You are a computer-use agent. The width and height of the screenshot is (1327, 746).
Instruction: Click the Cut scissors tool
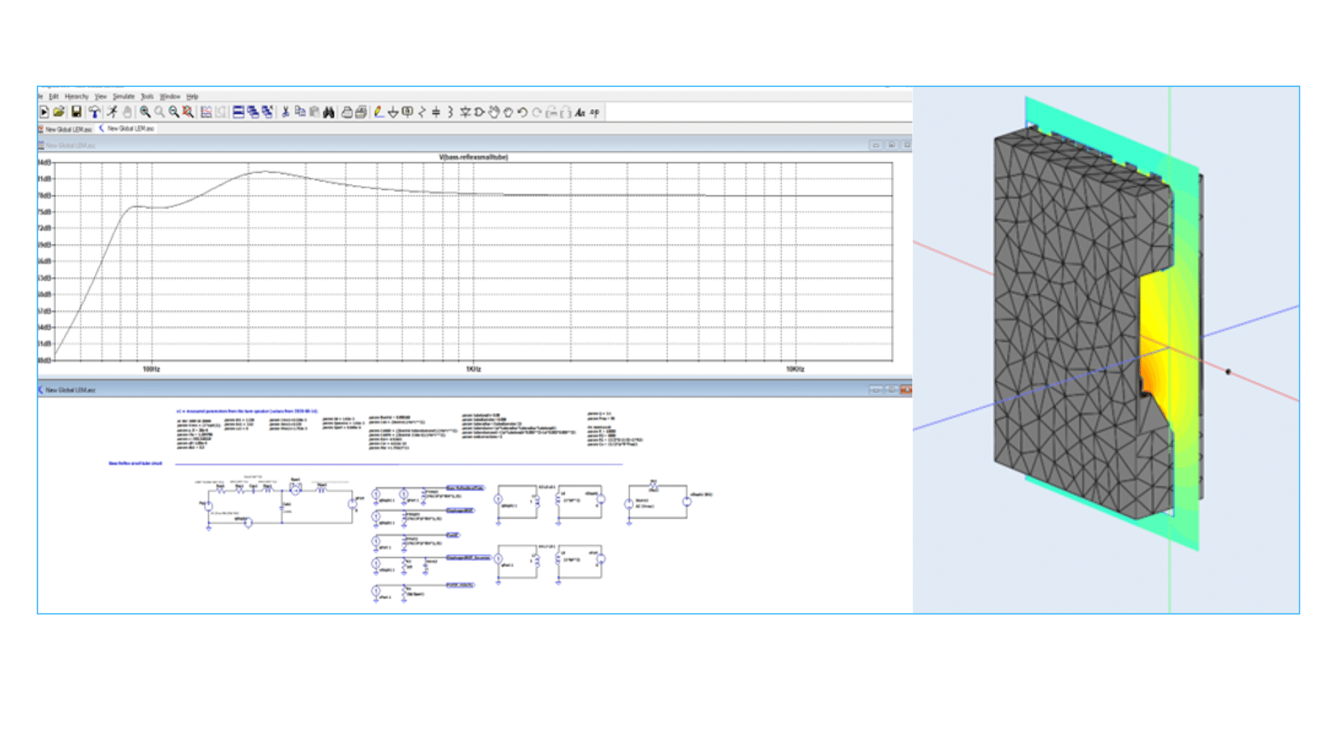click(x=285, y=112)
